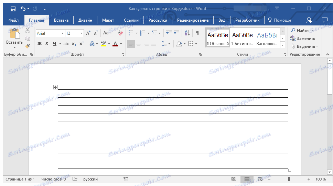Cut selection with the scissors icon

(x=28, y=30)
